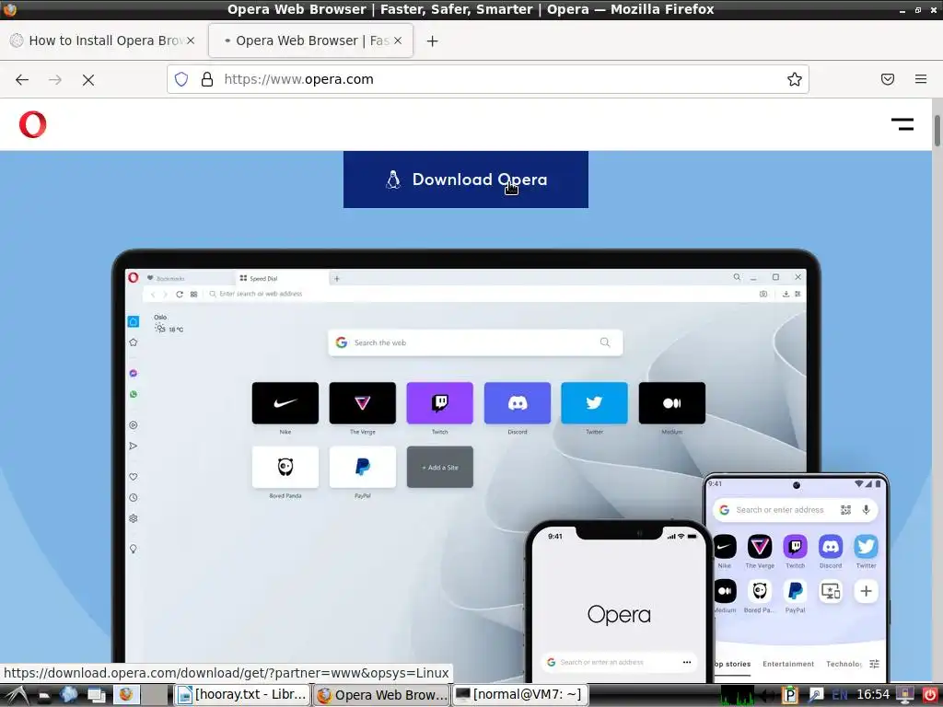Click the Download Opera button
943x707 pixels.
tap(465, 180)
